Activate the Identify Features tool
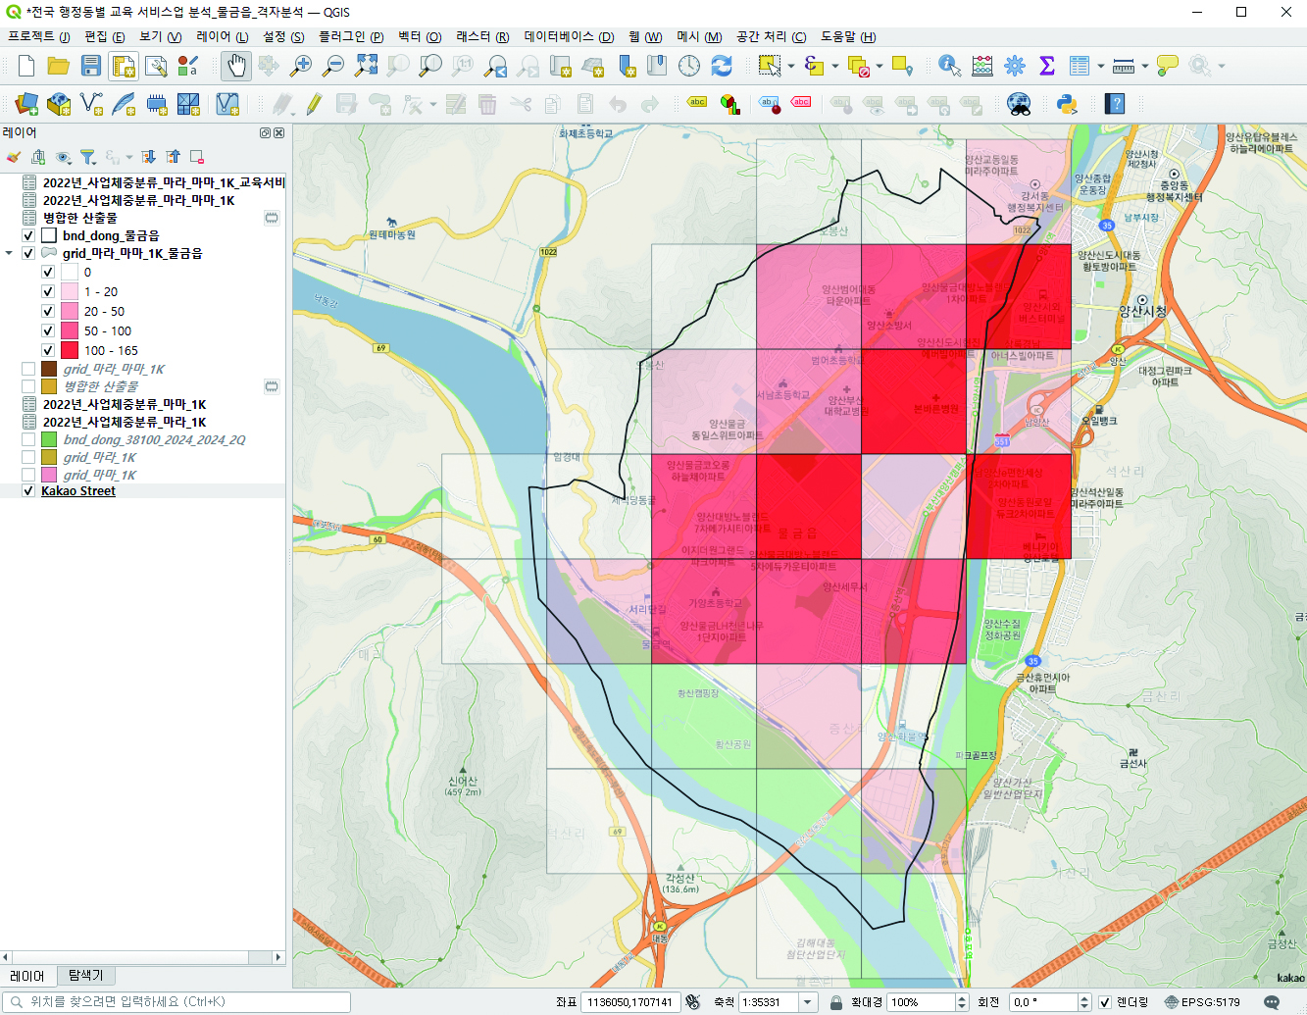The height and width of the screenshot is (1015, 1307). coord(948,66)
